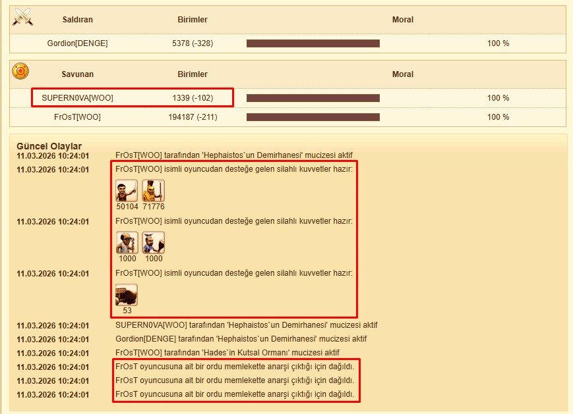
Task: Click the Gordion[DENGE] 'Hephaistos`un Demirhanesi' event line
Action: [241, 339]
